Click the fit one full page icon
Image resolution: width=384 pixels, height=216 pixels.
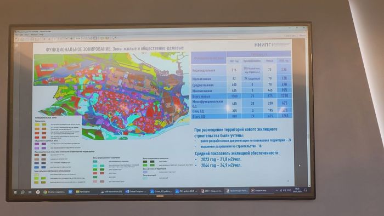coord(95,38)
